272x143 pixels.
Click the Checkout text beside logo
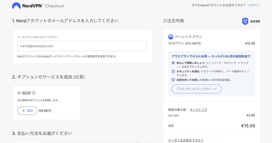[54, 6]
